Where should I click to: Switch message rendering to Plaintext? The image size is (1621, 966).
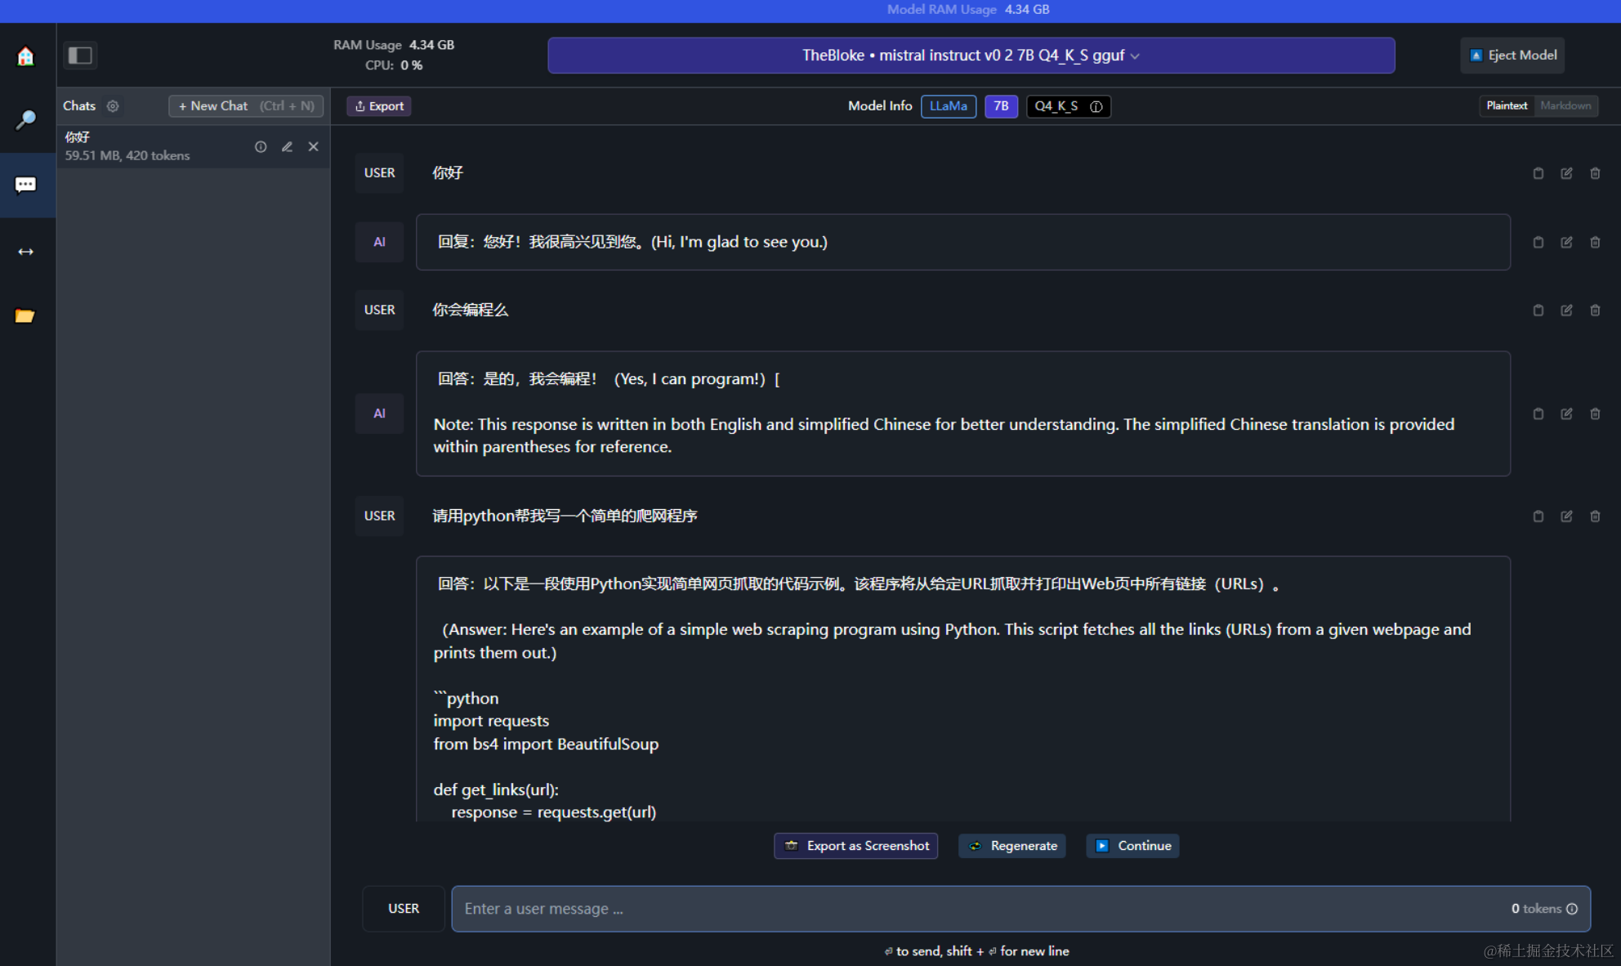click(x=1506, y=106)
